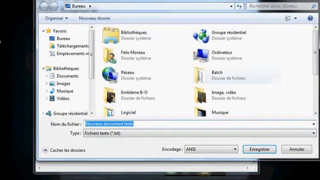Viewport: 320px width, 180px height.
Task: Select the Logiciel folder icon
Action: click(109, 112)
